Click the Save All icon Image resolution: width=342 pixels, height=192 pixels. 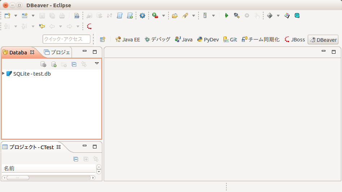pyautogui.click(x=52, y=15)
